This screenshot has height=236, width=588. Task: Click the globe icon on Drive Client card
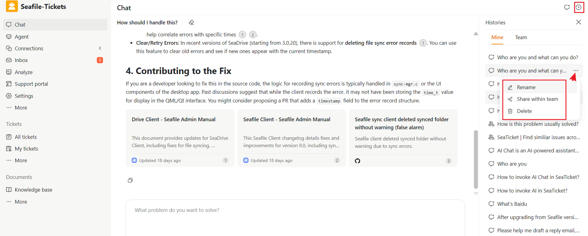click(x=134, y=160)
